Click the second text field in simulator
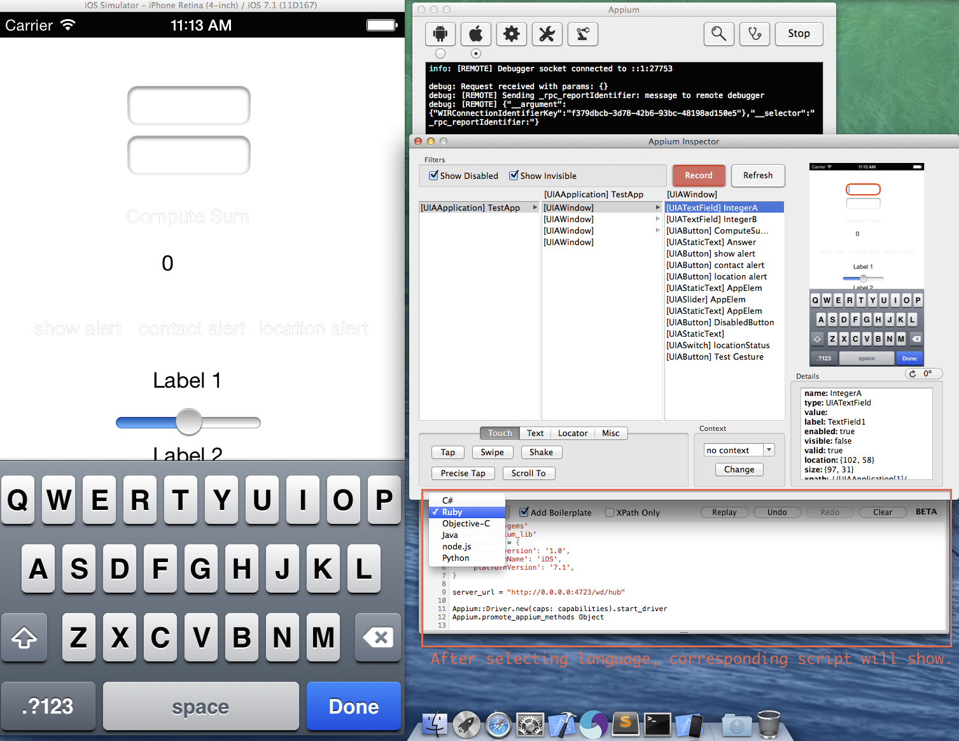 189,155
